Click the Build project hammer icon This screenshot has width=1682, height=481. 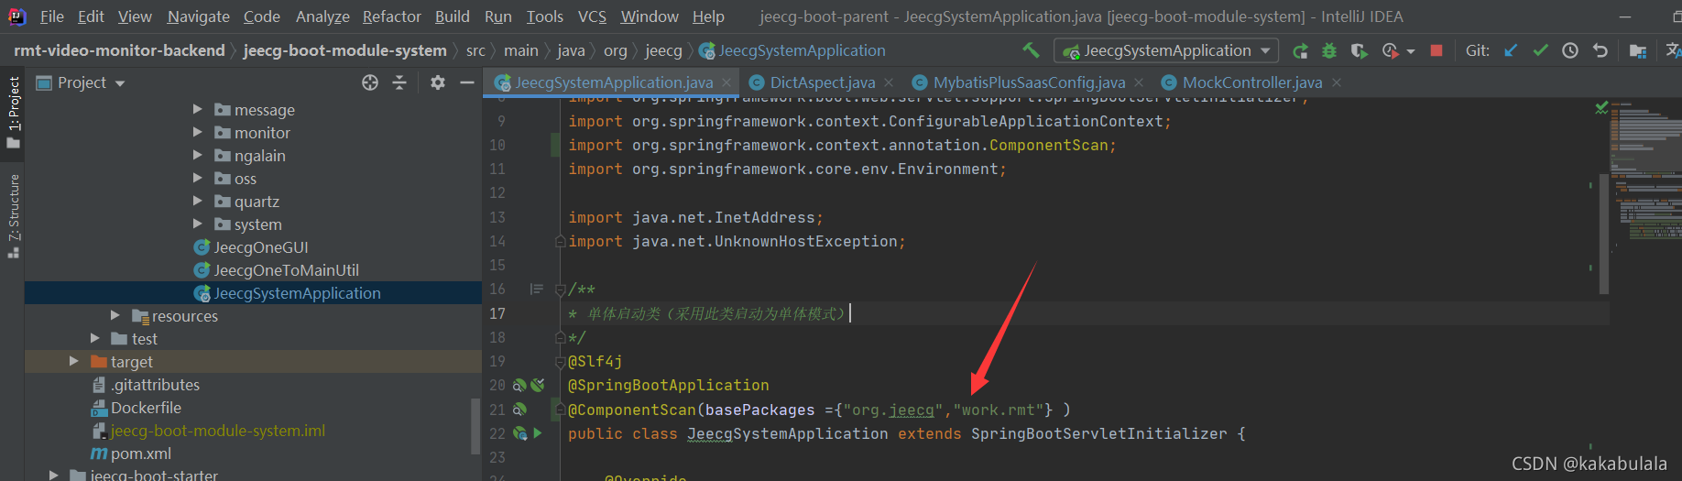coord(1031,50)
